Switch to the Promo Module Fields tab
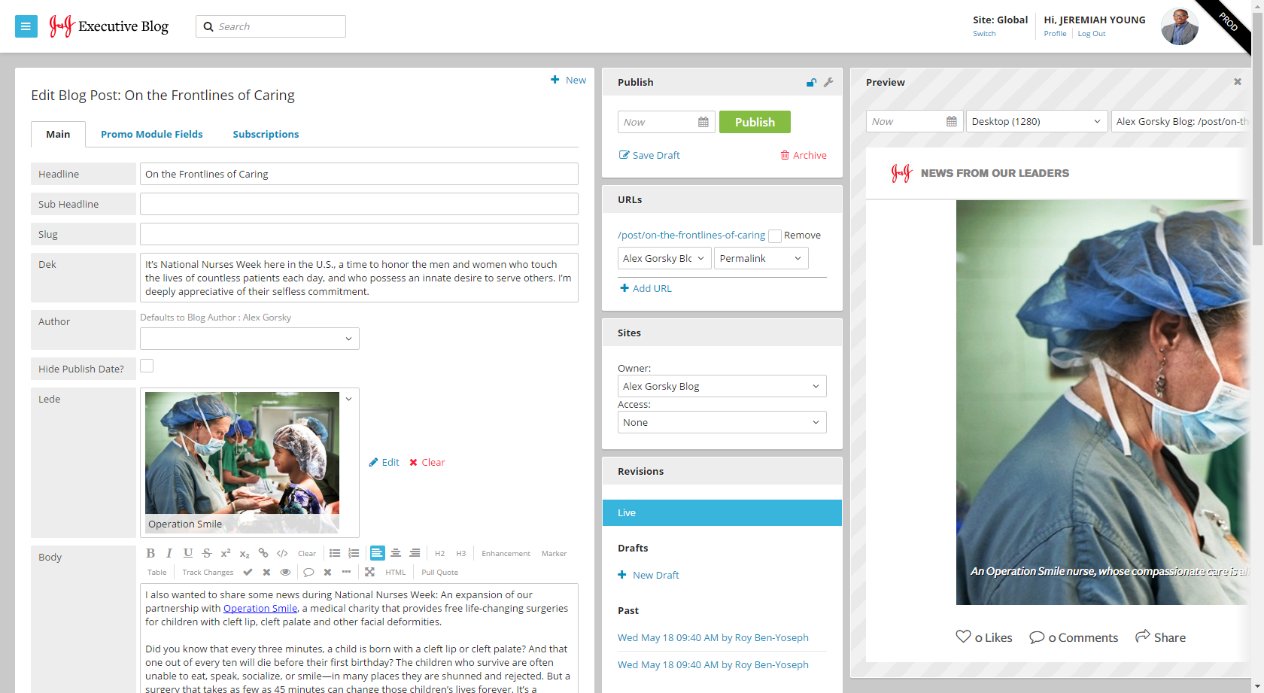The image size is (1264, 693). pyautogui.click(x=152, y=134)
